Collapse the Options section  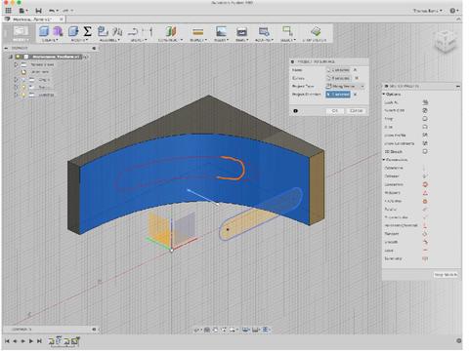coord(384,95)
